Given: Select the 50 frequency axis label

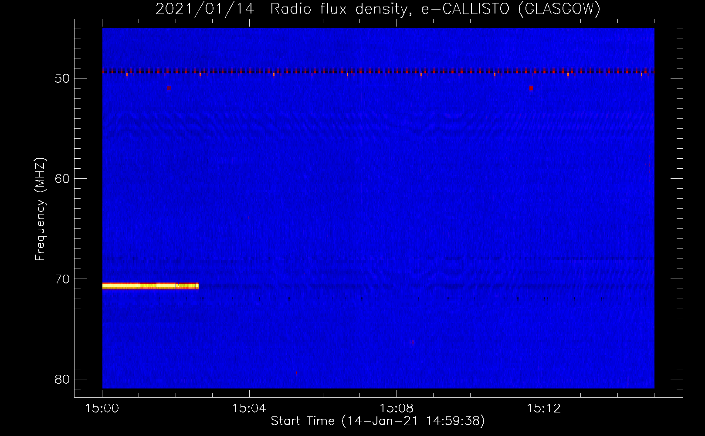Looking at the screenshot, I should pyautogui.click(x=62, y=78).
